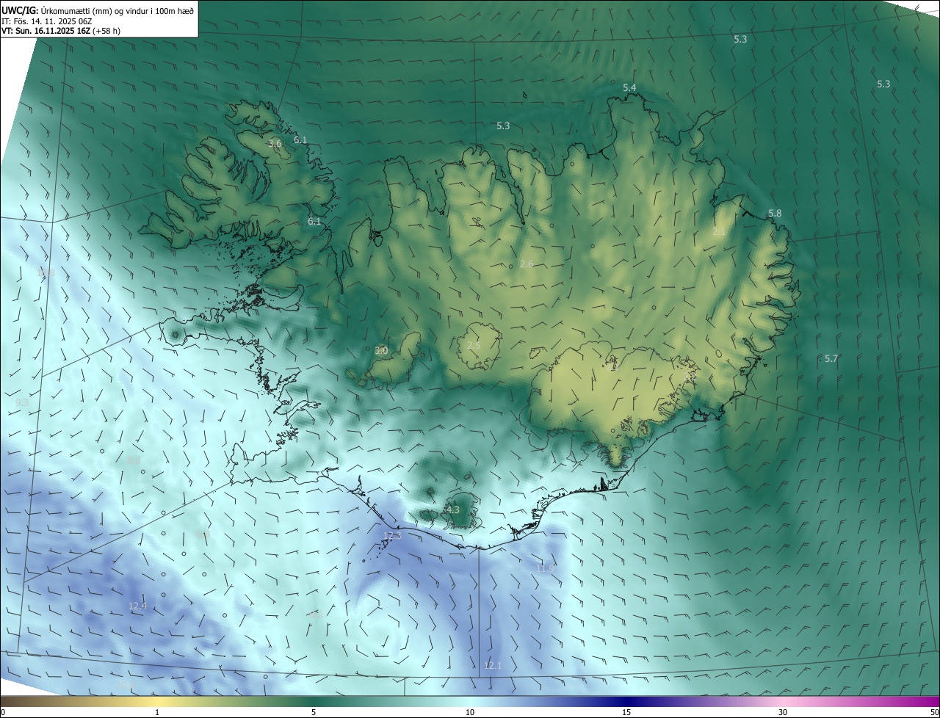Click the 2.5 value inside the glacier outline
Image resolution: width=940 pixels, height=718 pixels.
point(474,346)
